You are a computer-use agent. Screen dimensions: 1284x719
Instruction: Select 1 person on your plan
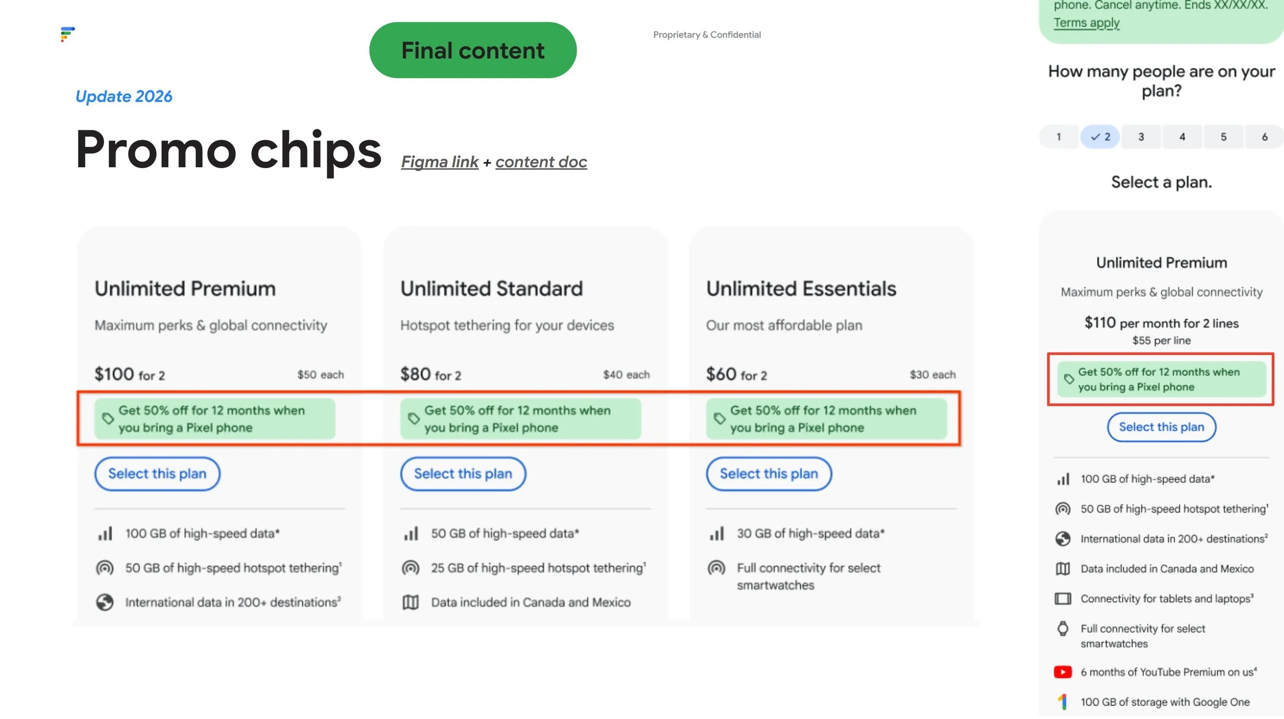pyautogui.click(x=1059, y=137)
